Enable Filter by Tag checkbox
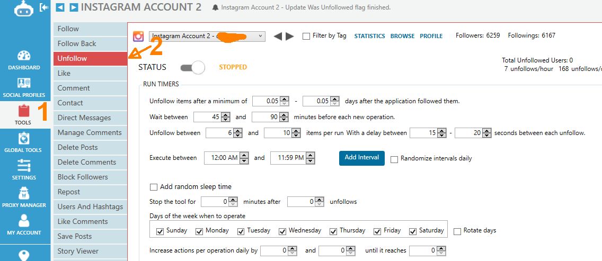Viewport: 602px width, 261px height. (306, 36)
